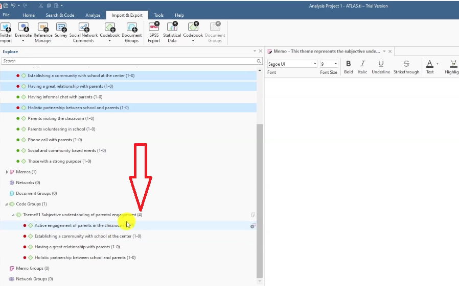
Task: Open the Search & Code tab
Action: [x=60, y=15]
